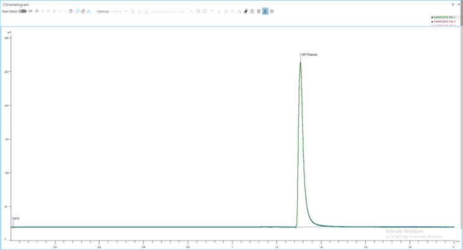Image resolution: width=463 pixels, height=250 pixels.
Task: Click the restore panel button beside close
Action: pyautogui.click(x=452, y=4)
